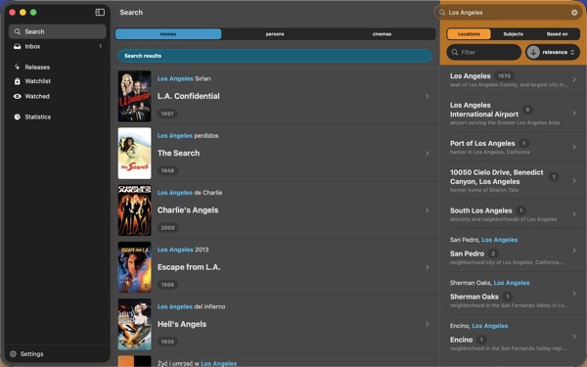Image resolution: width=587 pixels, height=367 pixels.
Task: Expand Charlie's Angels row chevron
Action: 428,210
